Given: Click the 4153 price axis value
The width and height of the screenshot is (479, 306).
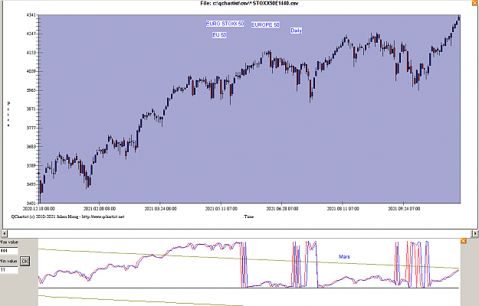Looking at the screenshot, I should [x=31, y=53].
